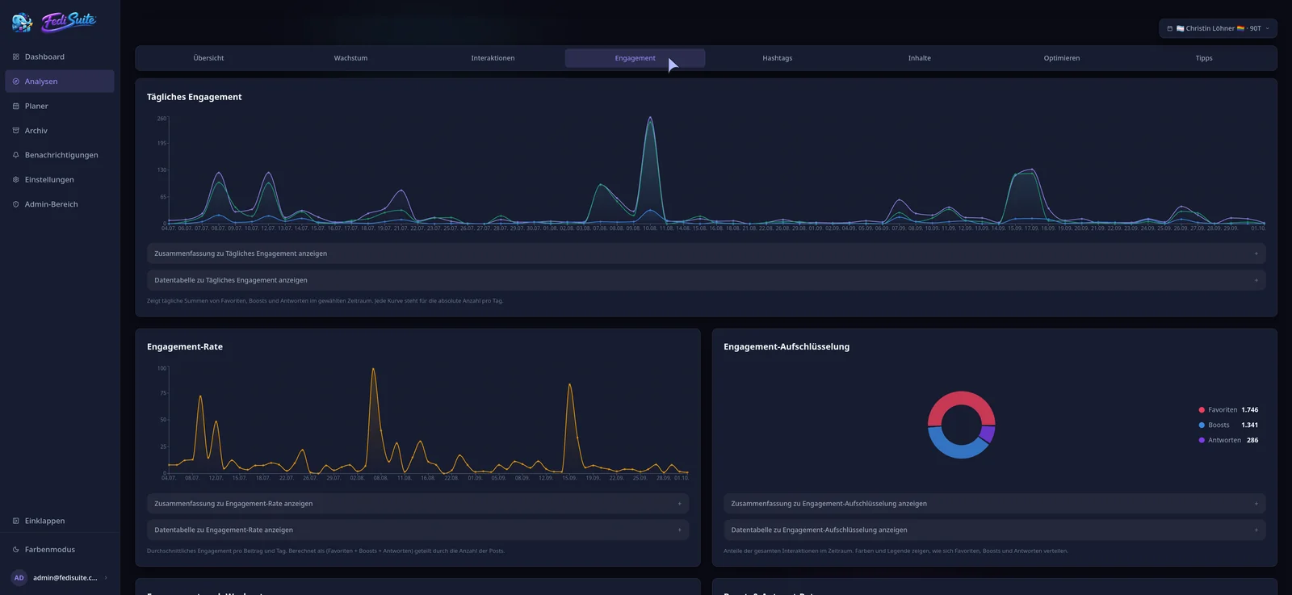Image resolution: width=1292 pixels, height=595 pixels.
Task: Click the Einklappen sidebar collapse icon
Action: pos(16,521)
